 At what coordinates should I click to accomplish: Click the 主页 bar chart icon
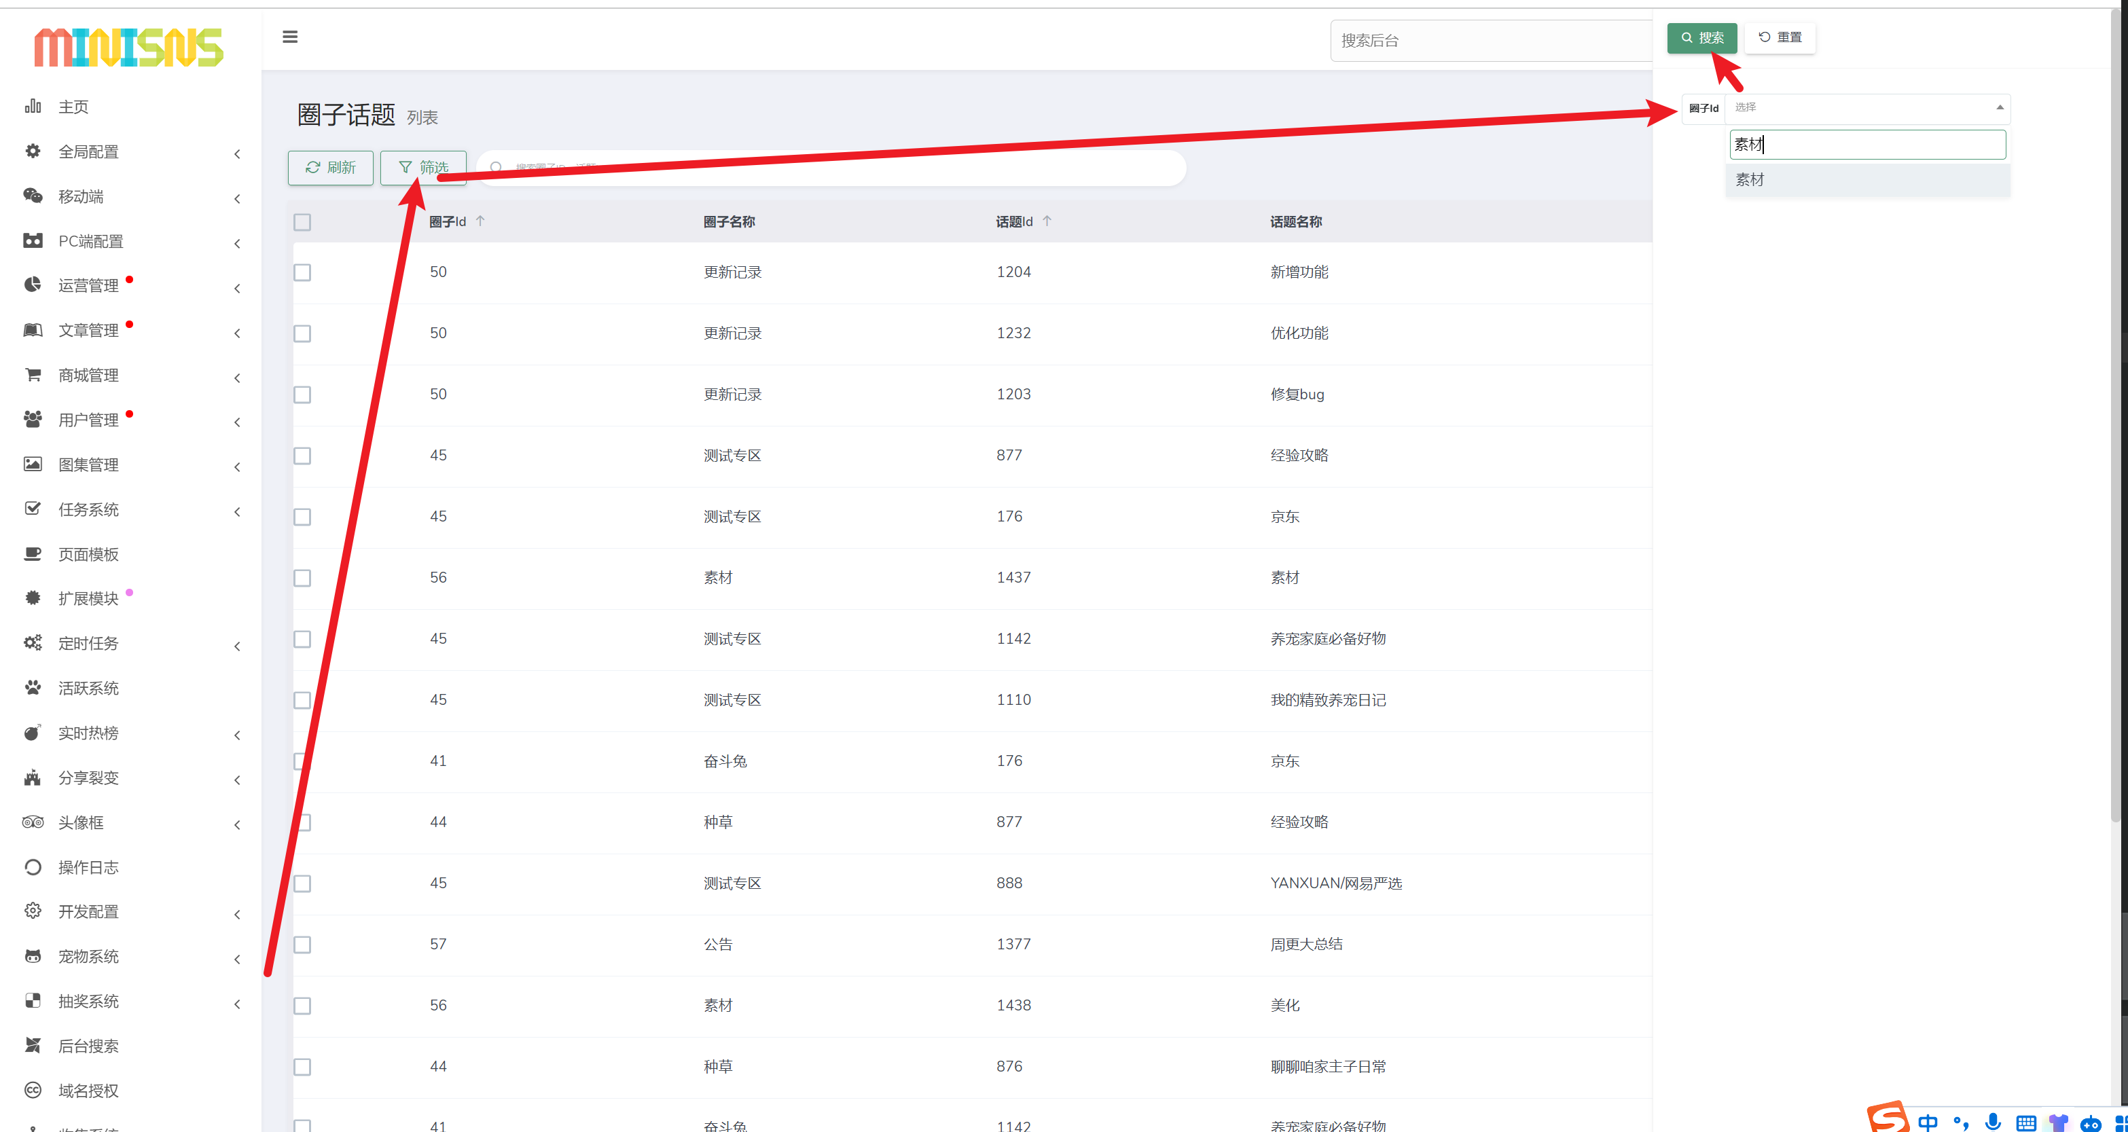coord(33,106)
